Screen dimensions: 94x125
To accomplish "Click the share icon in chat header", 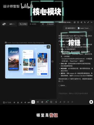I will 81,22.
